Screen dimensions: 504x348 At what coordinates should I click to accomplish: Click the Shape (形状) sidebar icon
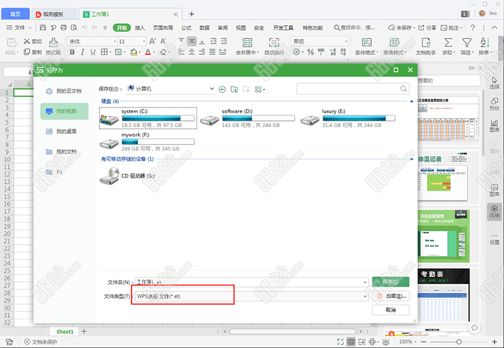click(x=495, y=104)
